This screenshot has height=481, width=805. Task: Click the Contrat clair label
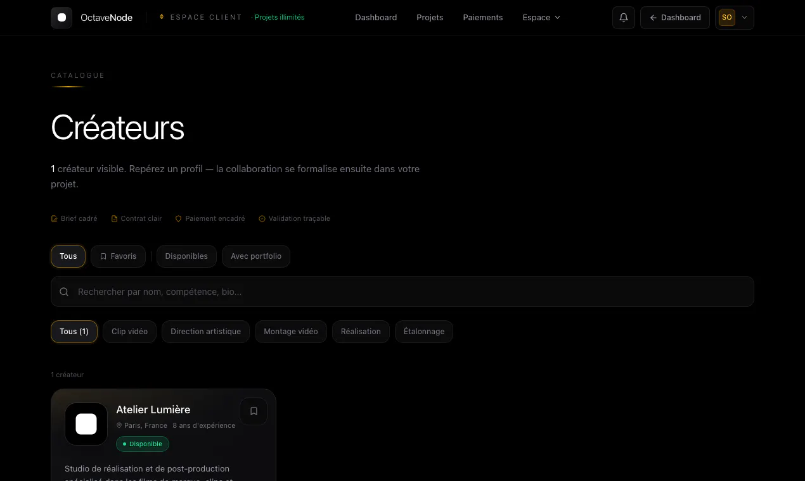(141, 218)
